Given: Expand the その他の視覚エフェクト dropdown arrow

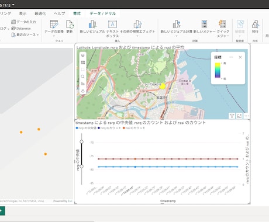Looking at the screenshot, I should click(x=137, y=36).
